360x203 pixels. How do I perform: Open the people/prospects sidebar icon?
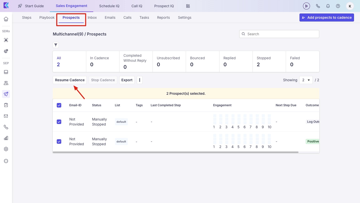[x=6, y=83]
